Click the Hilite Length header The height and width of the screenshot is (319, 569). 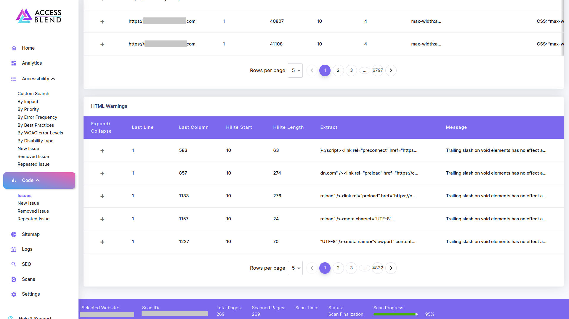(288, 127)
